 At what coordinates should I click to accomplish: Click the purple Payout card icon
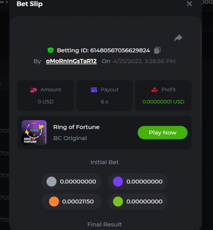(x=94, y=90)
